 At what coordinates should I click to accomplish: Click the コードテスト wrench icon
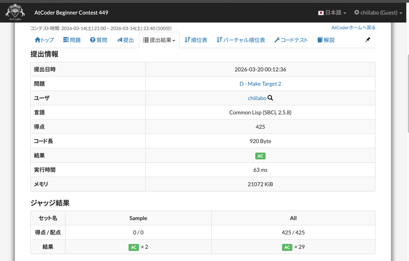[x=276, y=40]
